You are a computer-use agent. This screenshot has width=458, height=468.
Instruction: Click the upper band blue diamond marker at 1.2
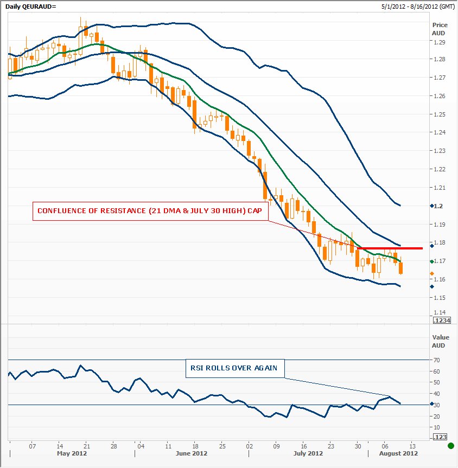point(432,206)
